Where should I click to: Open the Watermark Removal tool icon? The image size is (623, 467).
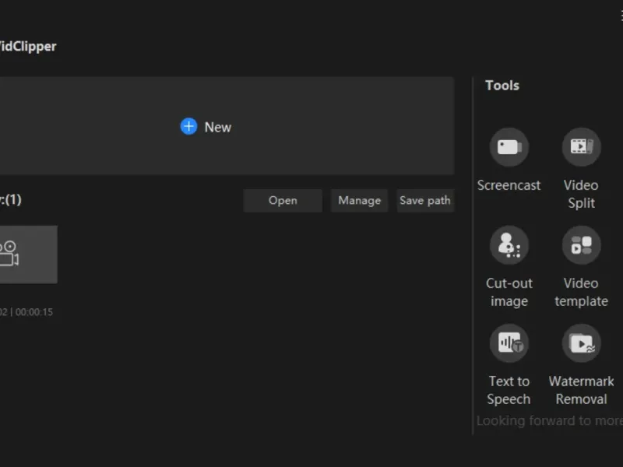coord(581,343)
